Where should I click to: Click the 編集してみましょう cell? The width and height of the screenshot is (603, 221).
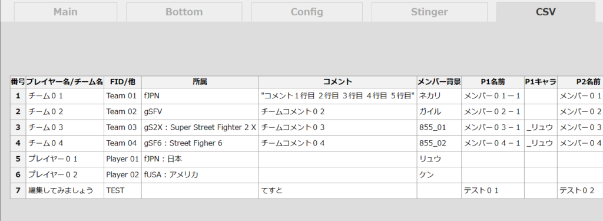tap(65, 190)
